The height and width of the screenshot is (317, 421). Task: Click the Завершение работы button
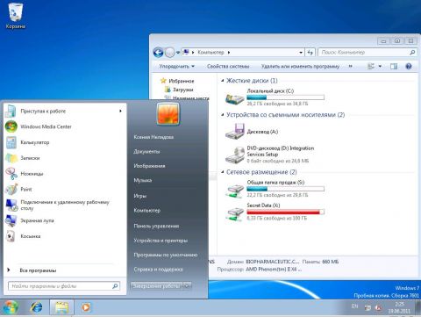coord(157,285)
